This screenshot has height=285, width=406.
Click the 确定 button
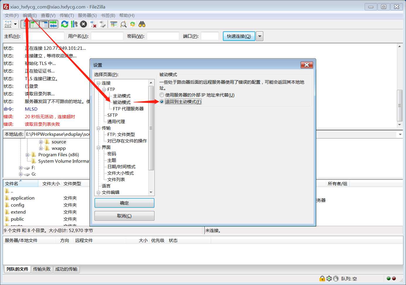tap(124, 203)
